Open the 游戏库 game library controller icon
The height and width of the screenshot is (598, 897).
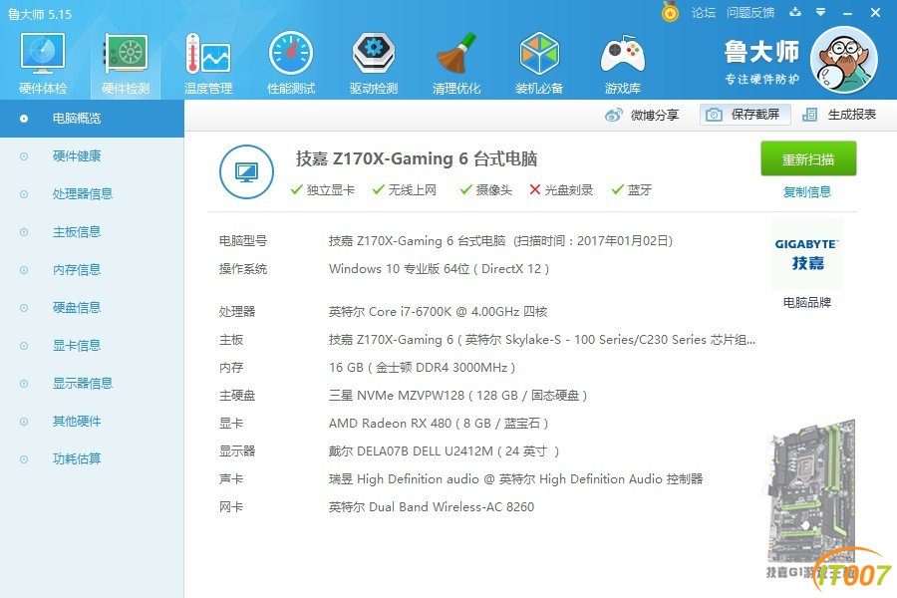622,63
